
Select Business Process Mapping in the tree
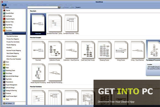coord(14,50)
